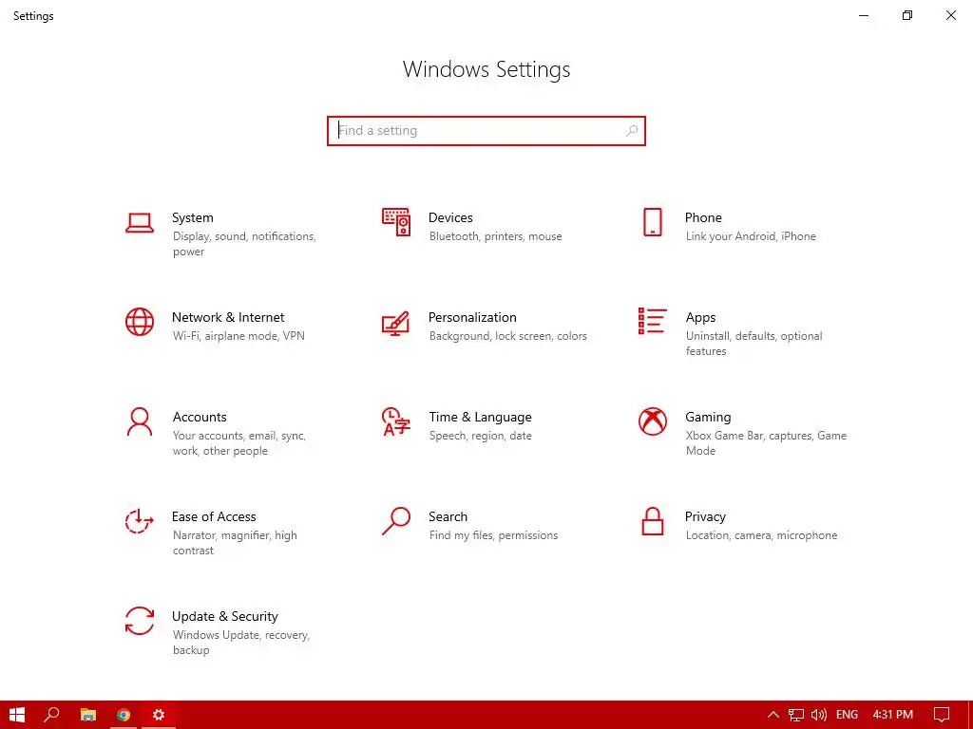Click the Devices keyboard-speaker icon
Screen dimensions: 973x729
[396, 222]
